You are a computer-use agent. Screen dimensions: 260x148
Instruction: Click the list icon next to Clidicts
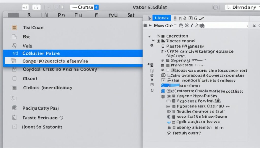14,88
